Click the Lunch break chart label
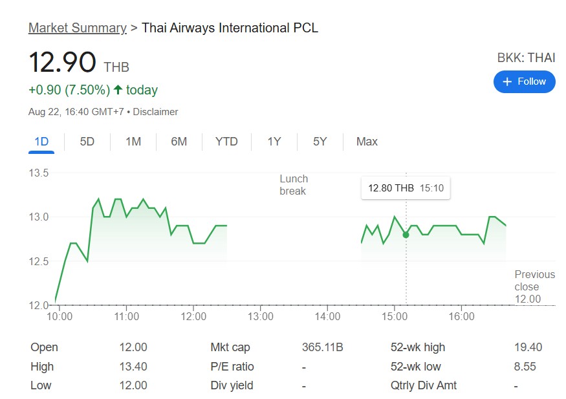Image resolution: width=566 pixels, height=399 pixels. [x=294, y=185]
